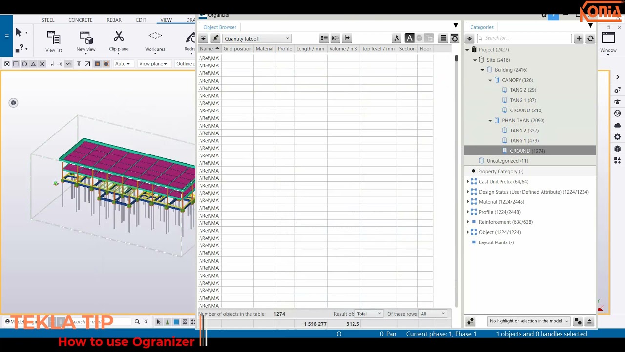
Task: Toggle circle center-point snap switch
Action: 24,64
